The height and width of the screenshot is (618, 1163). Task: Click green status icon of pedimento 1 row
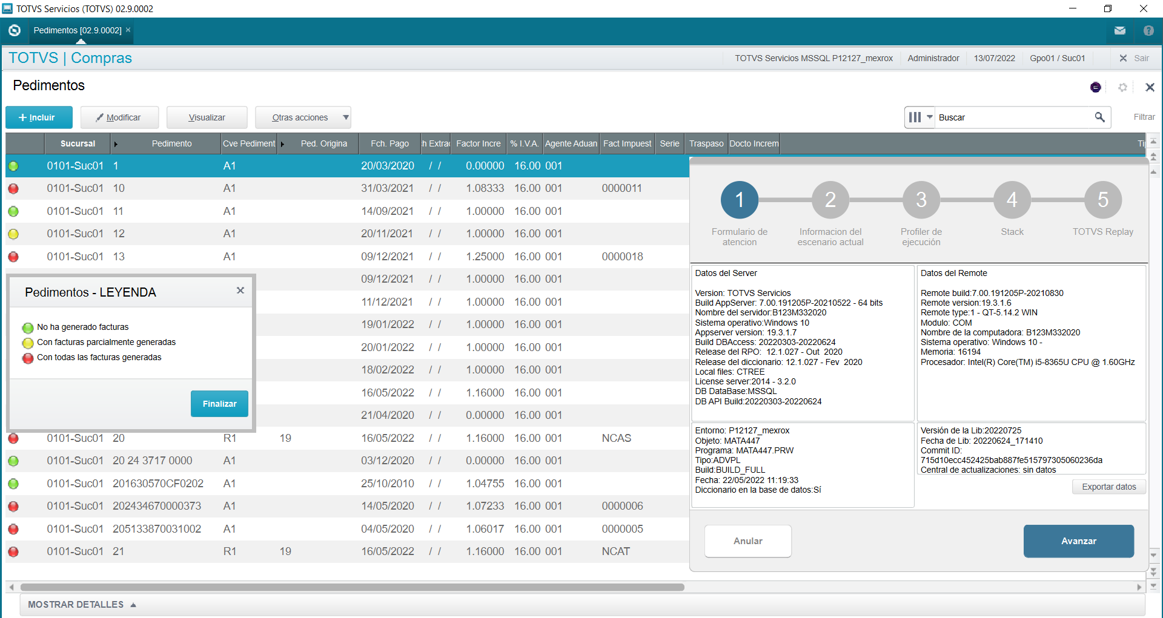coord(13,166)
